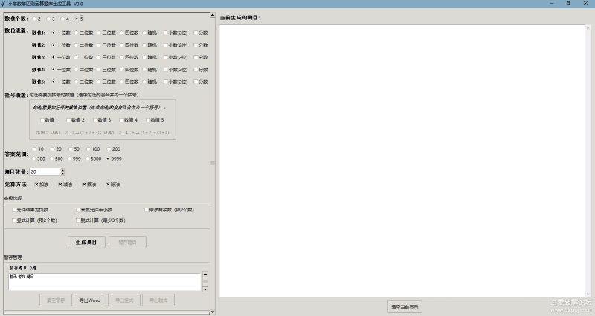Enable 竖式计算 (限2个数) option
The width and height of the screenshot is (595, 316).
(x=34, y=220)
